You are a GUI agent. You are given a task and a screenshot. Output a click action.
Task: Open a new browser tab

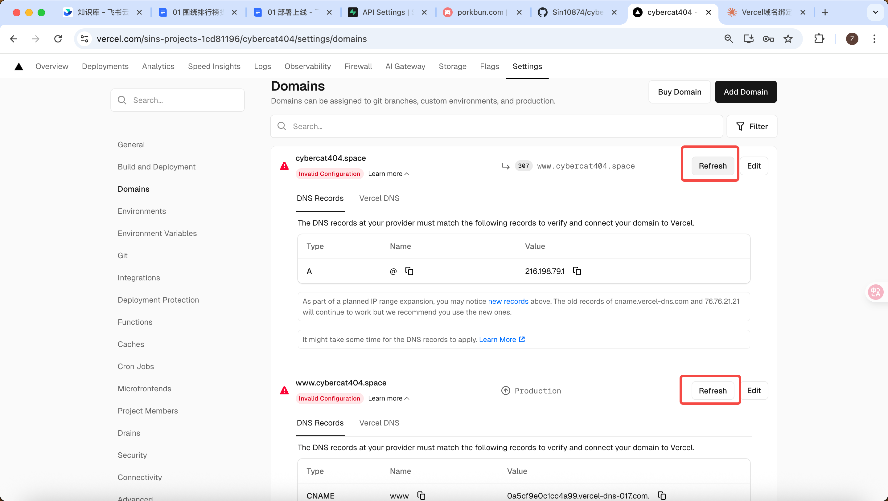coord(825,12)
